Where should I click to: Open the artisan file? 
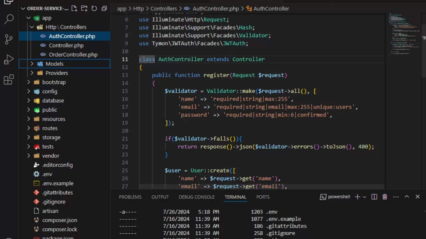tap(65, 211)
